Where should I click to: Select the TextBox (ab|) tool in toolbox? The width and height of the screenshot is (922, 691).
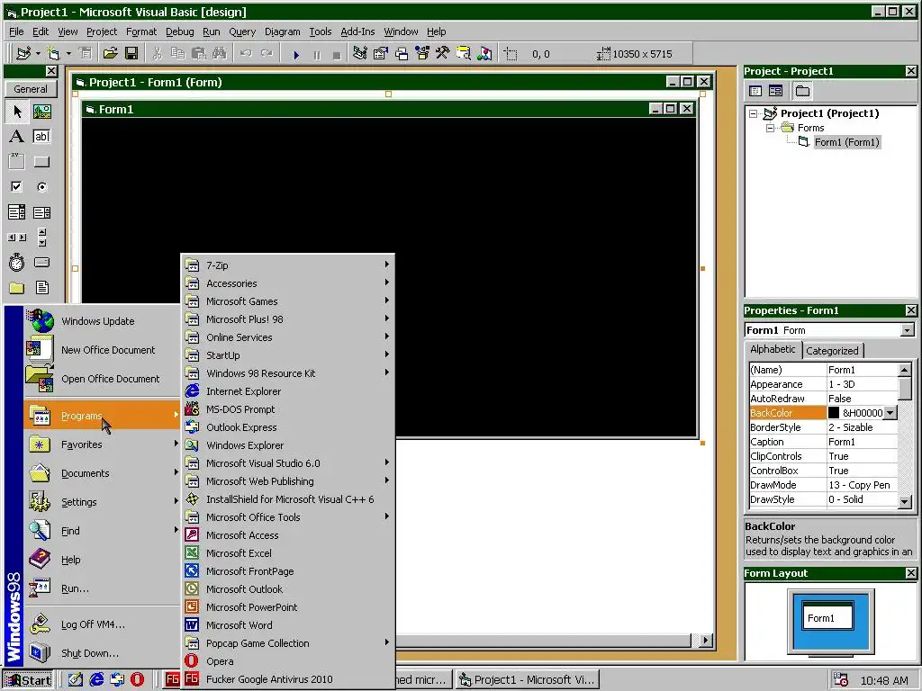pos(41,137)
